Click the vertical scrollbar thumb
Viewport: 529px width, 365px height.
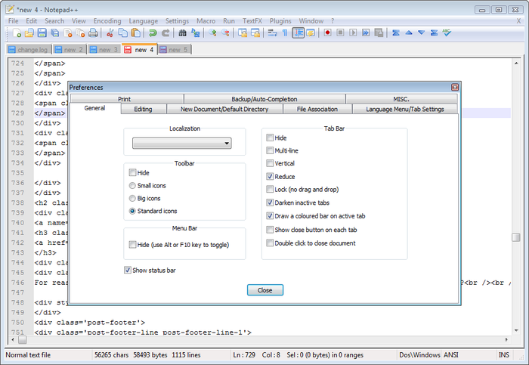pyautogui.click(x=516, y=237)
